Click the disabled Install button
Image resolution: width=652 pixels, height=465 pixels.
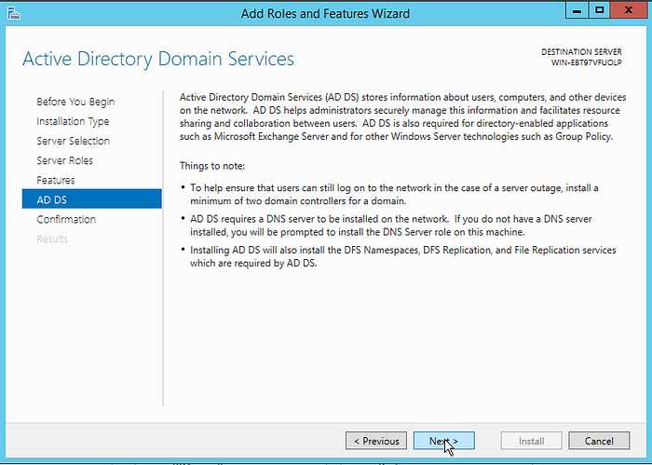pyautogui.click(x=532, y=441)
